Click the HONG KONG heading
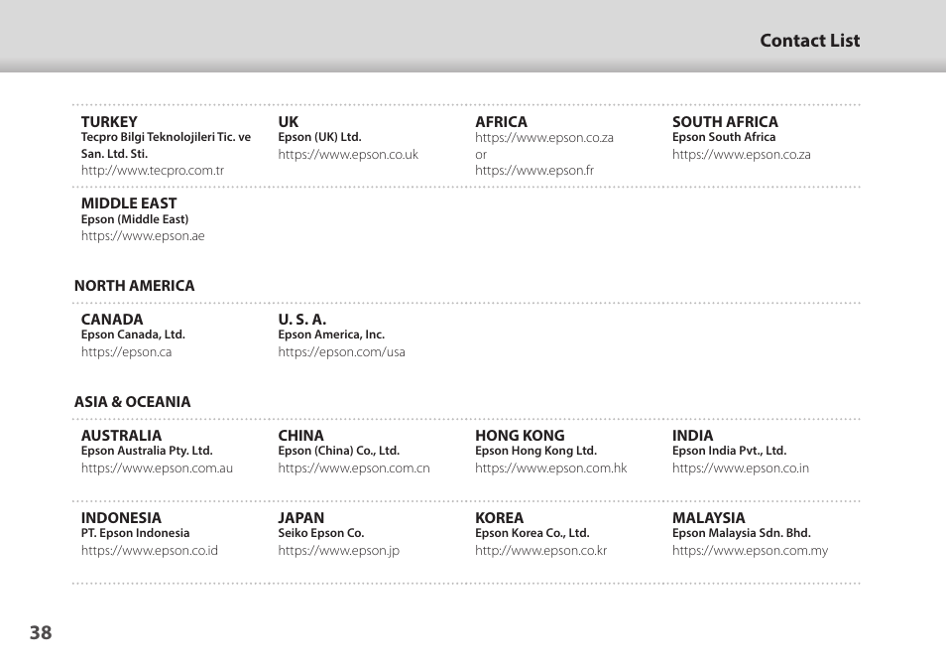The height and width of the screenshot is (668, 946). 520,436
